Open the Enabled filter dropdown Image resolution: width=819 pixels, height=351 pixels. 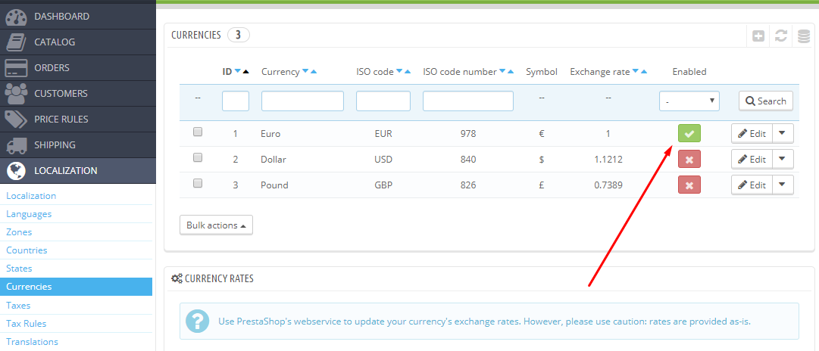[x=689, y=101]
